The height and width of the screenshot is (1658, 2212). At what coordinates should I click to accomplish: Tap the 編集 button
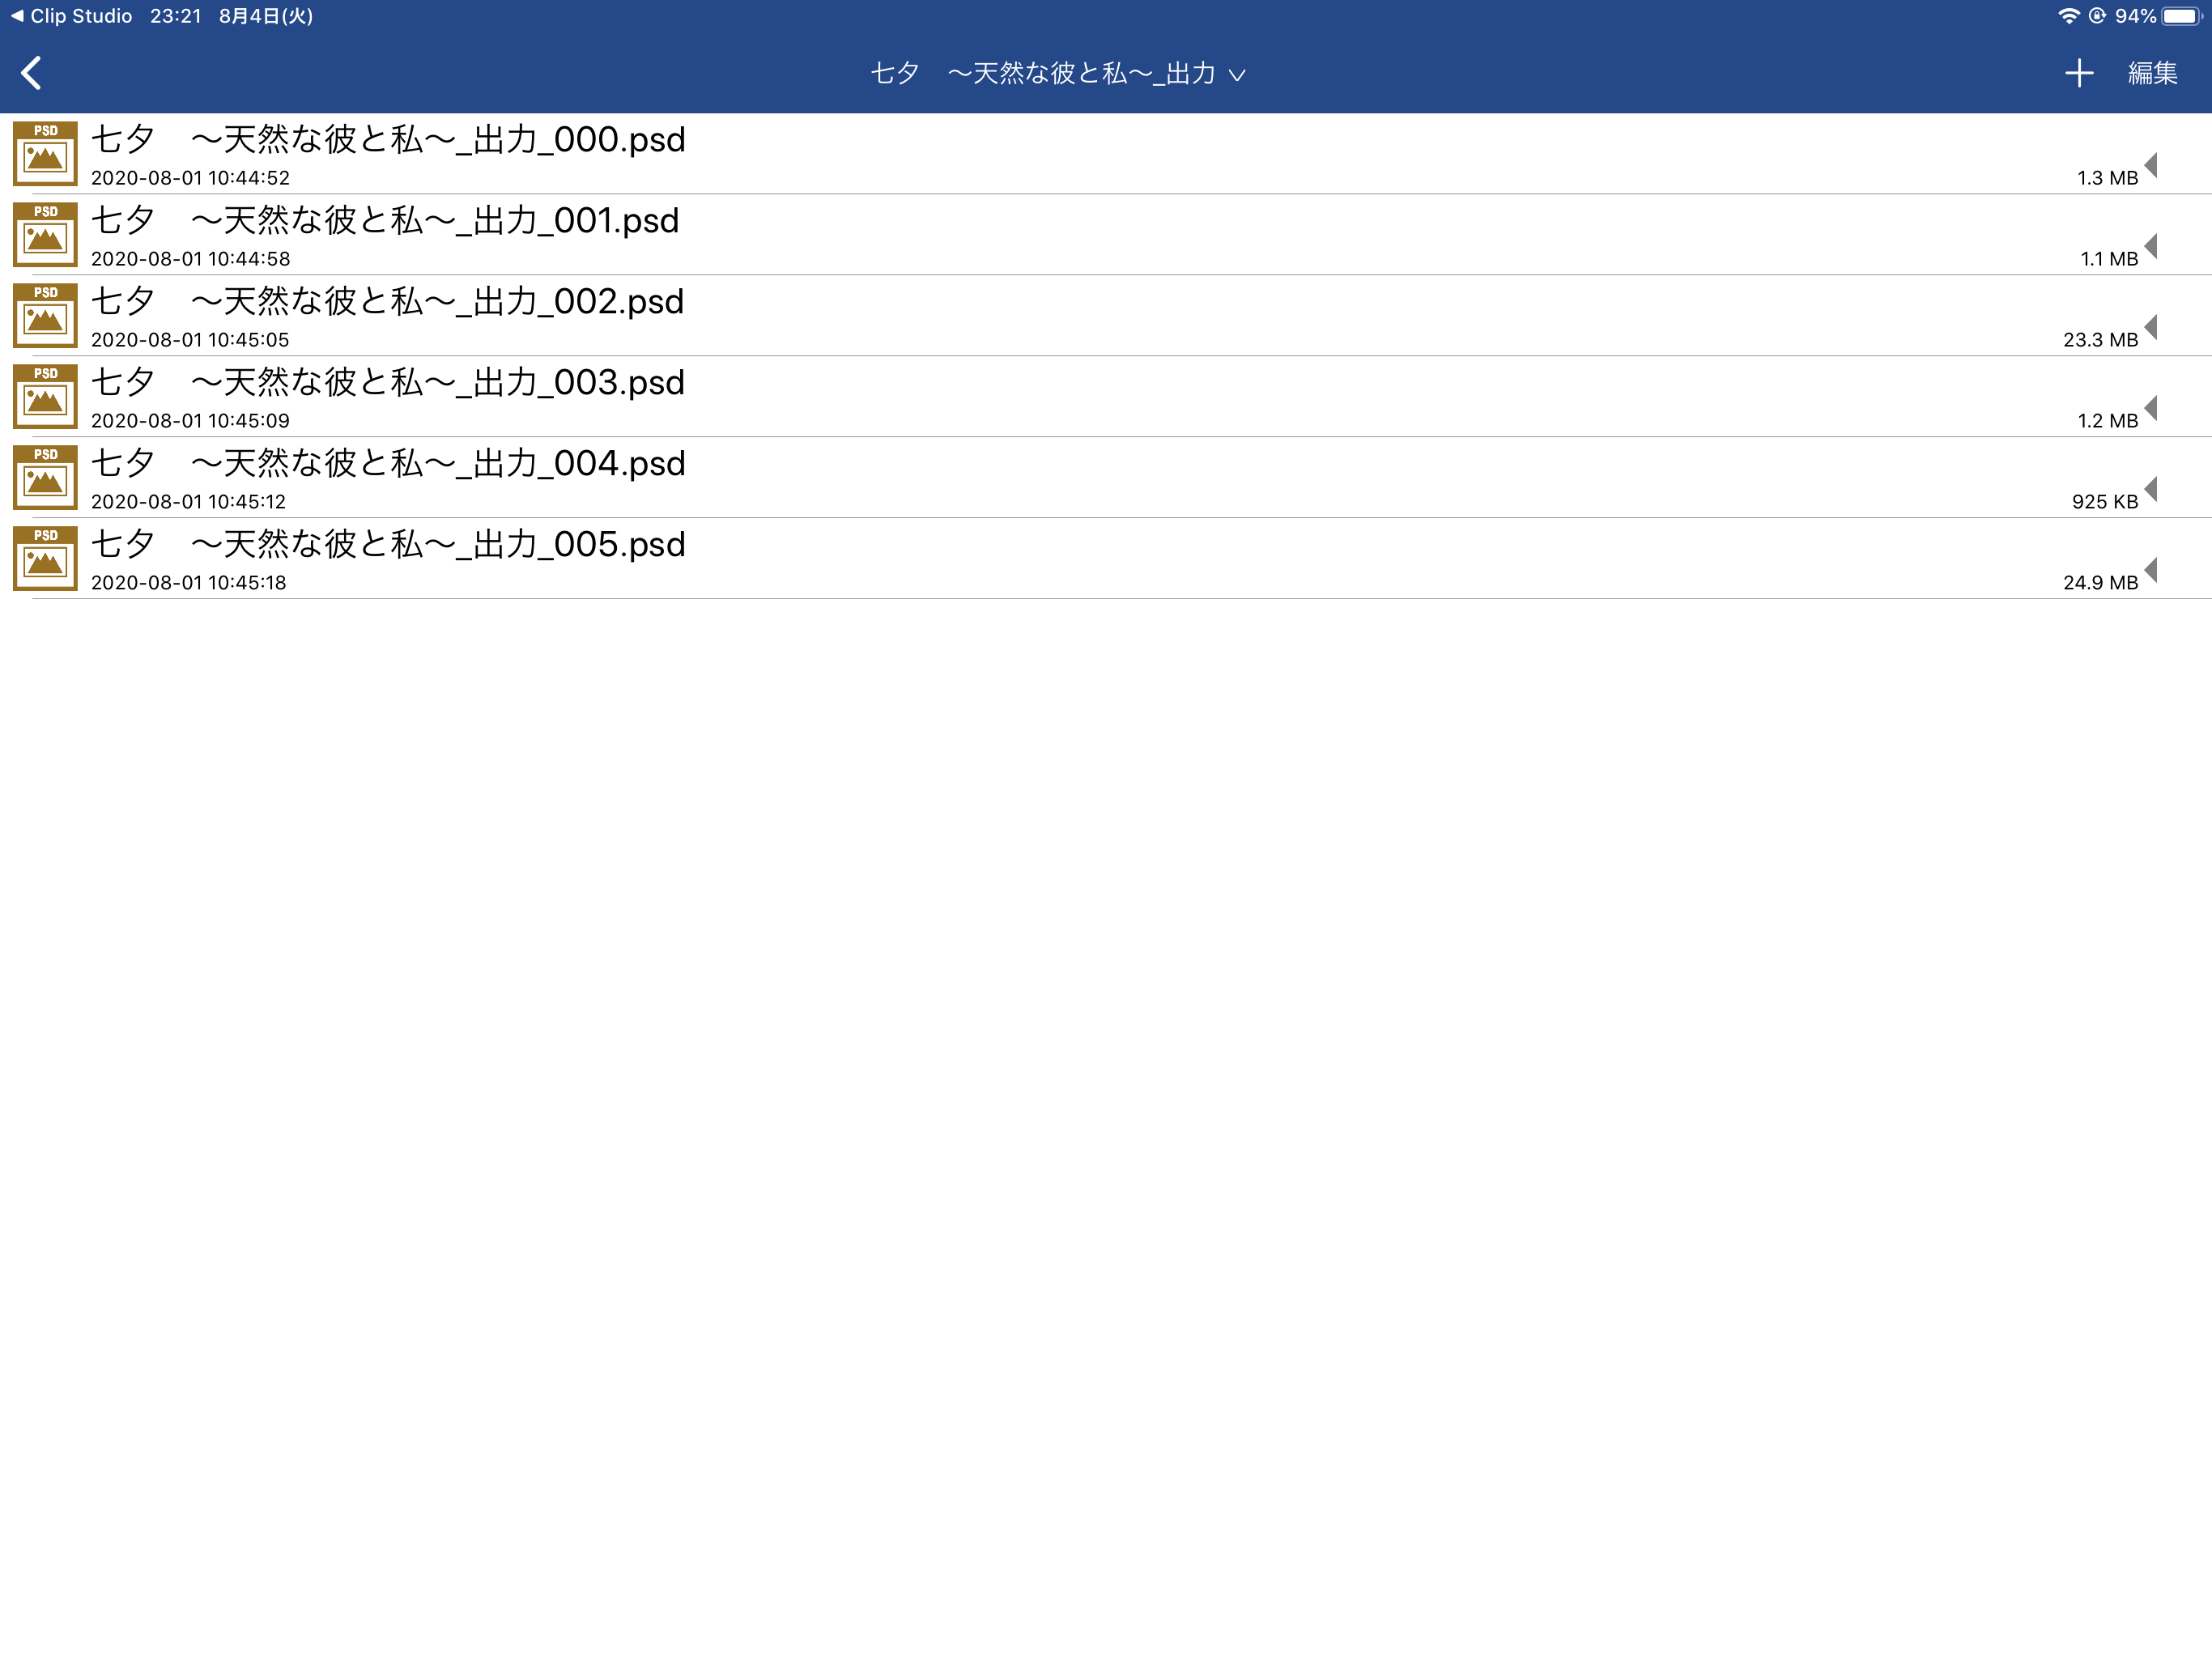[x=2153, y=73]
